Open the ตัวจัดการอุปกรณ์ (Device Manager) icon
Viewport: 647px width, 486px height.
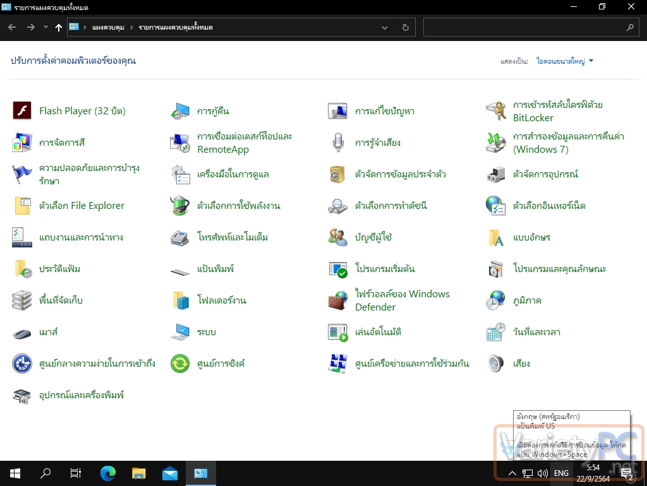pos(496,174)
